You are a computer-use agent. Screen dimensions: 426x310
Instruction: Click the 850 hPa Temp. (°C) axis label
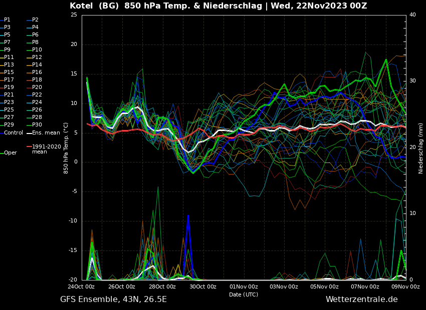coord(66,147)
